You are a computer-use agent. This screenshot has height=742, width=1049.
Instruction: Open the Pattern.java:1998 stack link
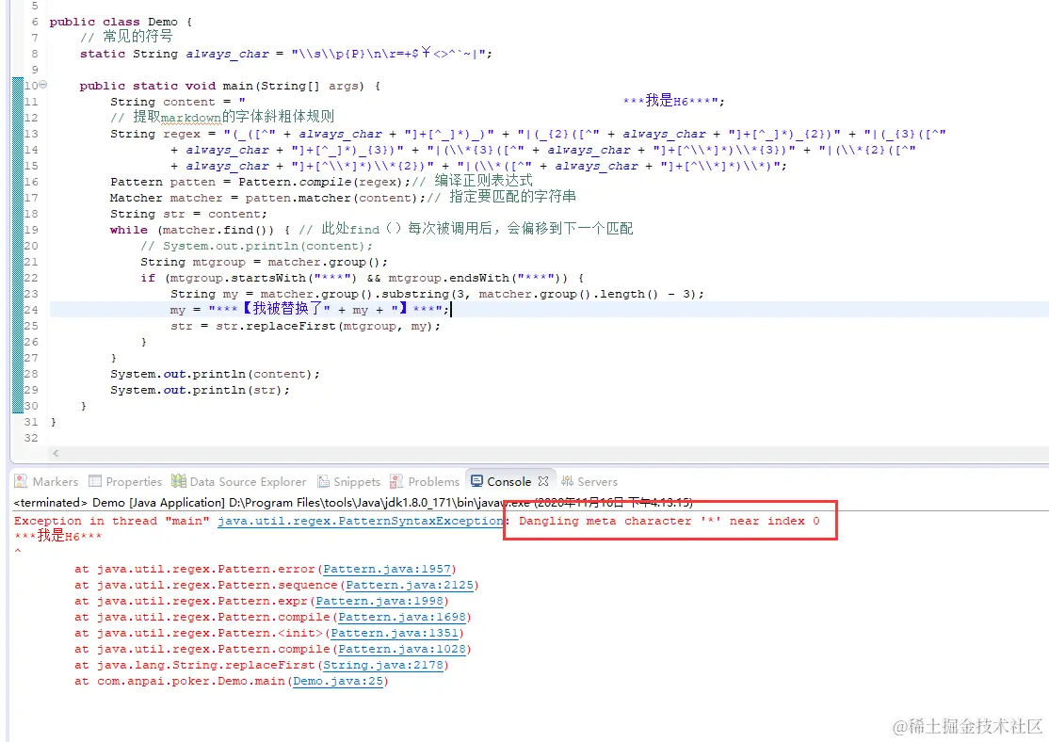pyautogui.click(x=379, y=602)
